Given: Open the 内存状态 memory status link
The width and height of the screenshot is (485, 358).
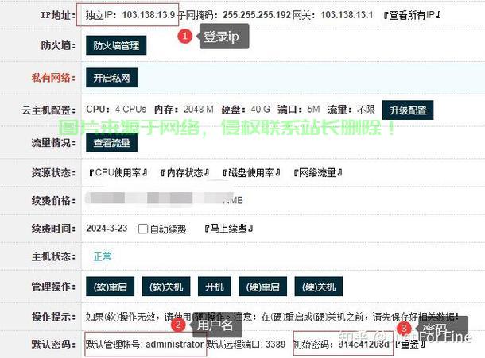Looking at the screenshot, I should click(184, 172).
